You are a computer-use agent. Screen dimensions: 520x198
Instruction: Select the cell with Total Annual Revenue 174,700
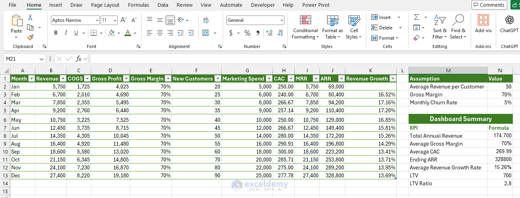(500, 136)
